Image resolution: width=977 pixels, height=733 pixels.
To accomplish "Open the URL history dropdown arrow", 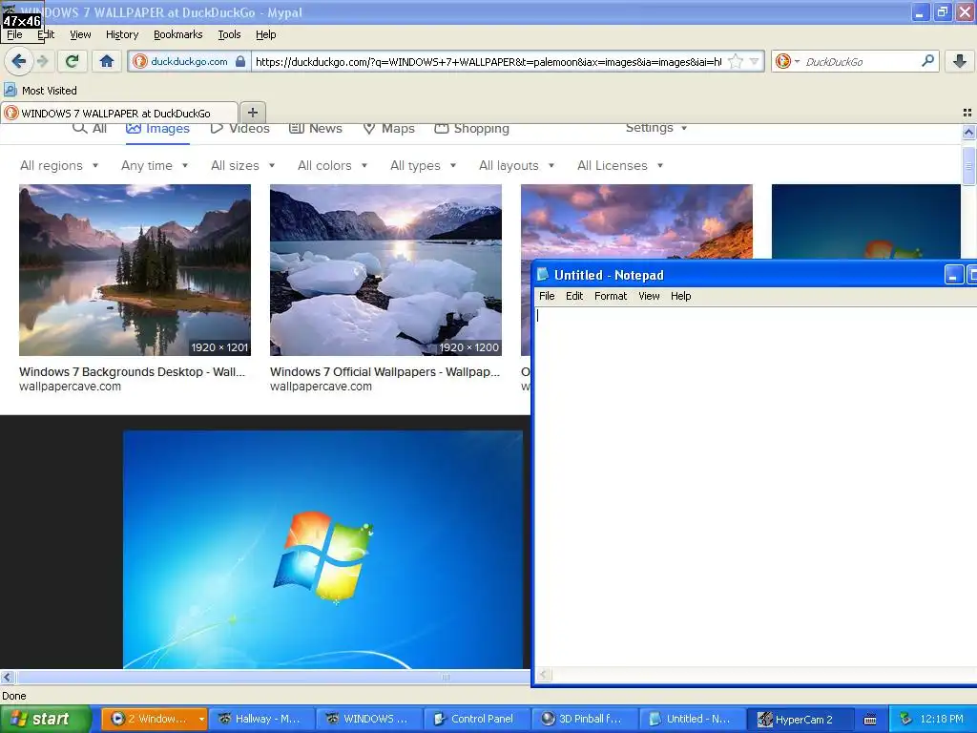I will tap(755, 61).
